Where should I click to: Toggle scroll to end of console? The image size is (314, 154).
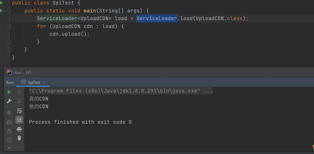(19, 120)
